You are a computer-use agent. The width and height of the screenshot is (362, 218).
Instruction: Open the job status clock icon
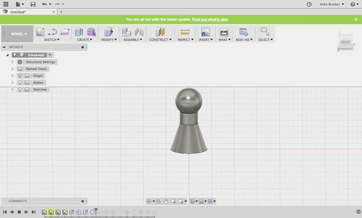tap(309, 4)
